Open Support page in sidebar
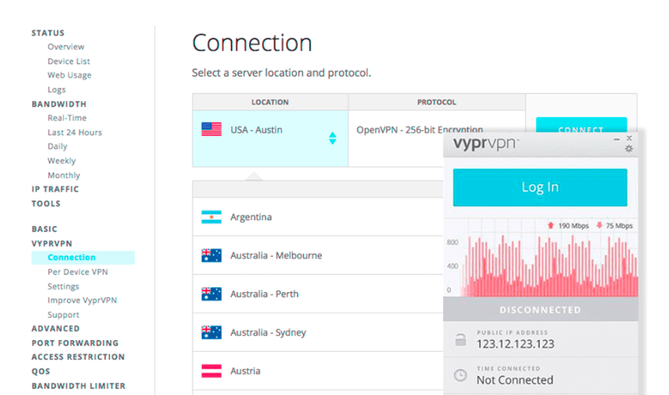This screenshot has width=669, height=395. [x=63, y=315]
